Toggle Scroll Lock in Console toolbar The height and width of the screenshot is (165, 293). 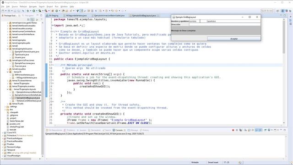pyautogui.click(x=249, y=130)
